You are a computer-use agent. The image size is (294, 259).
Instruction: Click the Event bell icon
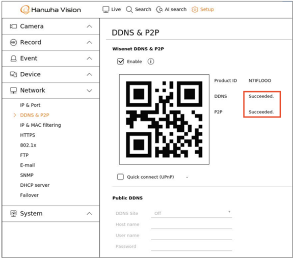coord(13,58)
